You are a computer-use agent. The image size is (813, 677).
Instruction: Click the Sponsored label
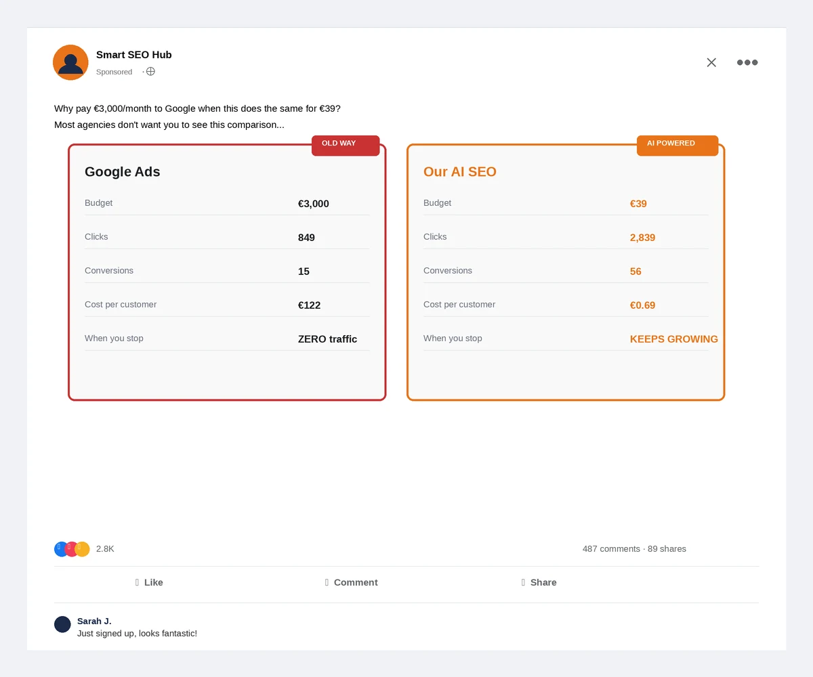click(114, 72)
